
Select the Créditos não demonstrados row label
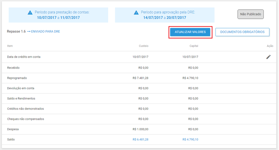(25, 109)
